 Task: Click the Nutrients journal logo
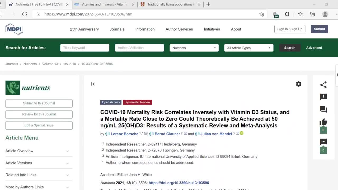point(28,88)
